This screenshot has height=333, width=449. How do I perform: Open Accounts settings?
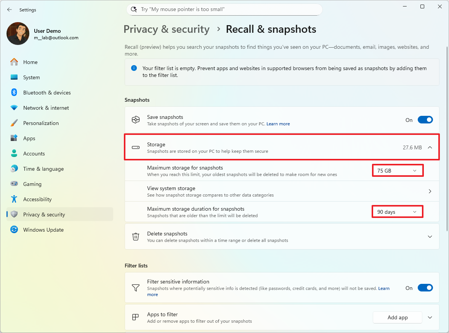[x=14, y=154]
